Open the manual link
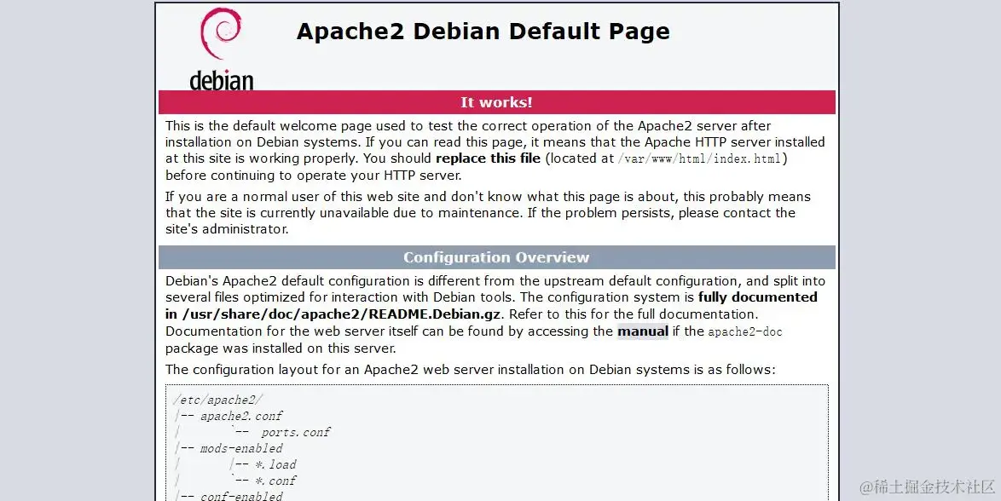This screenshot has height=501, width=1001. tap(643, 331)
